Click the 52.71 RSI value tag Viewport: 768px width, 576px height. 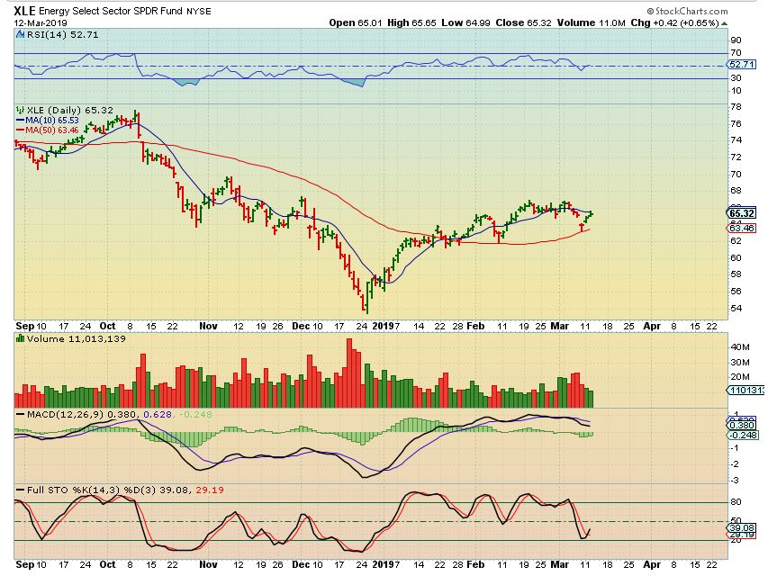click(x=742, y=64)
